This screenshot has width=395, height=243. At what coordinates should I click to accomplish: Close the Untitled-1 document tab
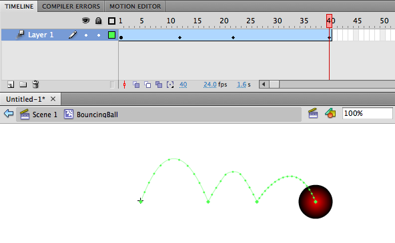53,99
